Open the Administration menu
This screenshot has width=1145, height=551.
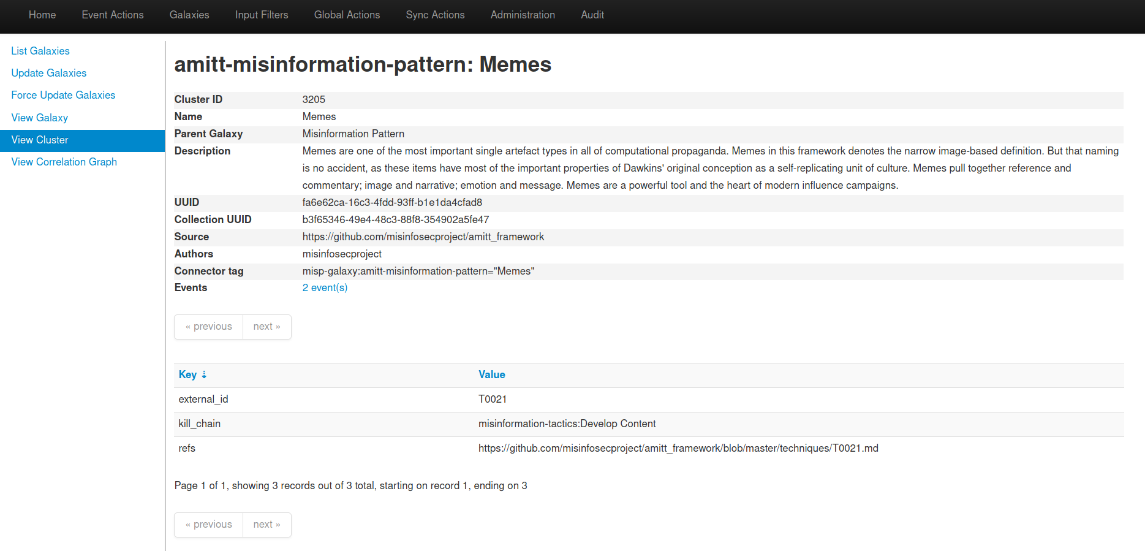pyautogui.click(x=523, y=15)
